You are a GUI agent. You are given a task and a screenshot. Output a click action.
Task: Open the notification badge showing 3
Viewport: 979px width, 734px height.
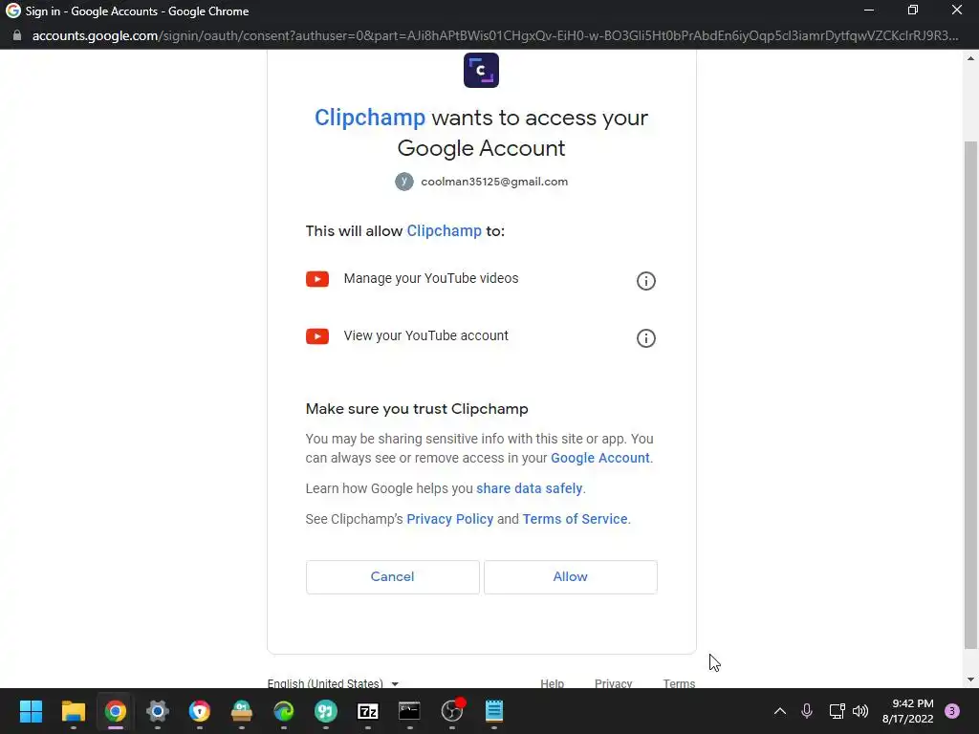pos(952,711)
